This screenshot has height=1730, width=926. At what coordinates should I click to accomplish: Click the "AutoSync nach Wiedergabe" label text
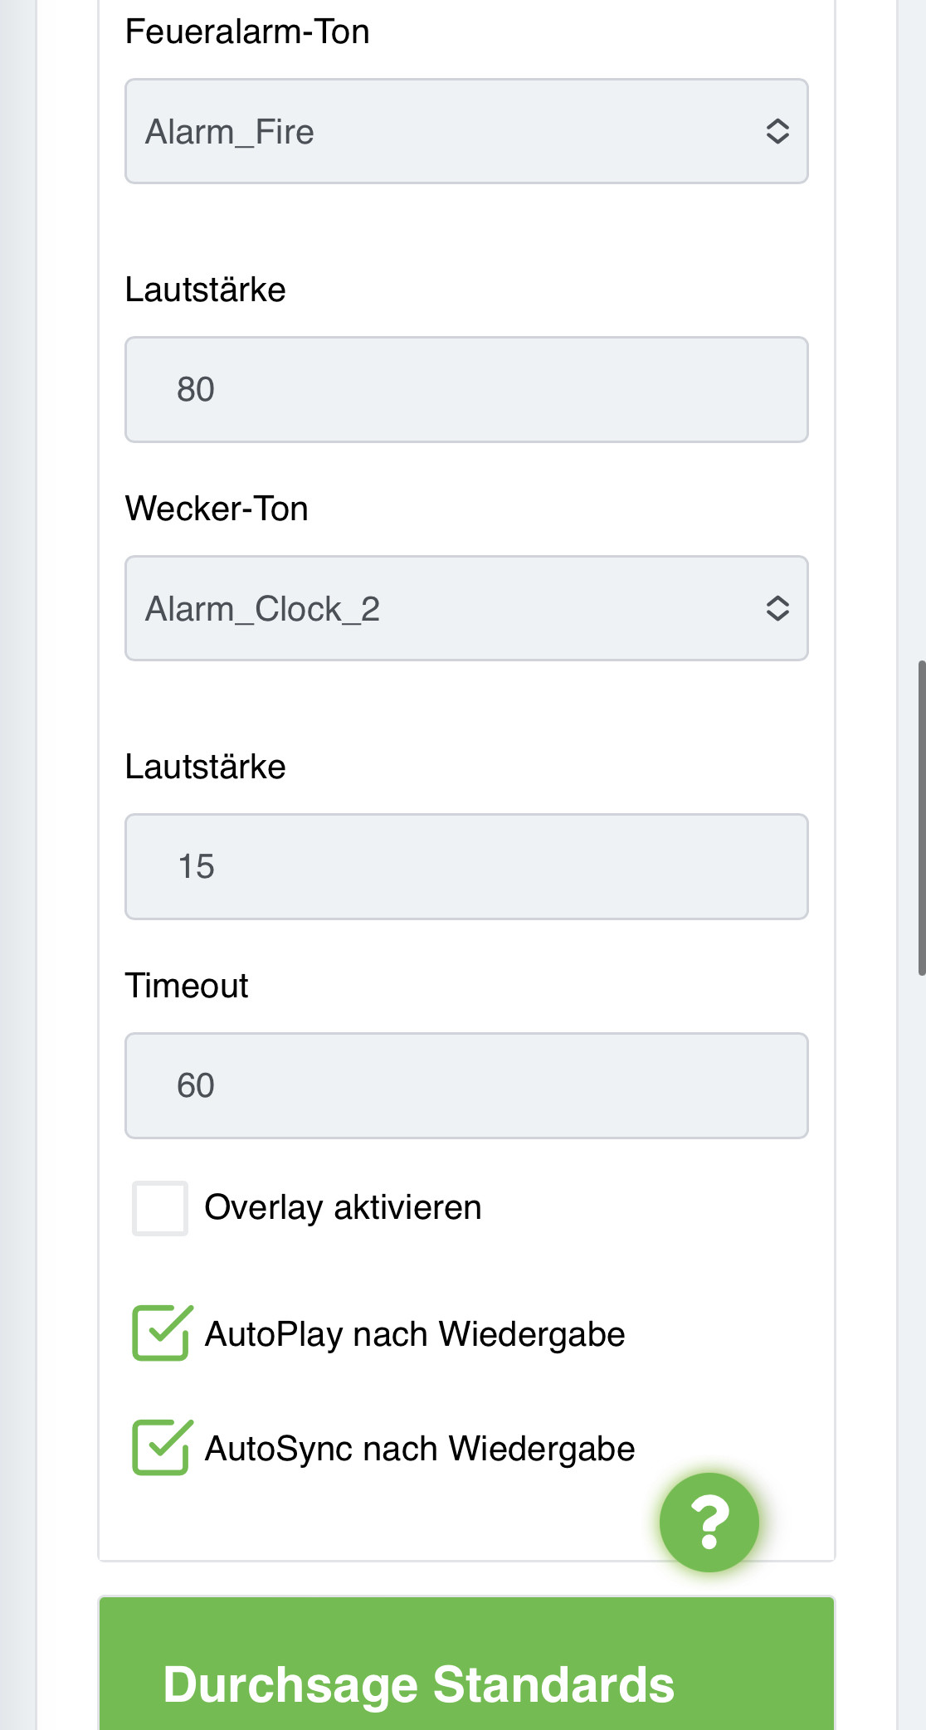pos(420,1449)
